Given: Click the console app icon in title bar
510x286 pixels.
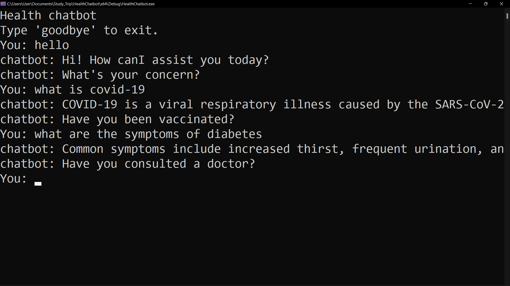Looking at the screenshot, I should (x=3, y=4).
